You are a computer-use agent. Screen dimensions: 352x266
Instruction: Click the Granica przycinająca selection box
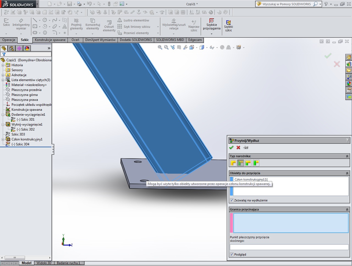[x=291, y=223]
